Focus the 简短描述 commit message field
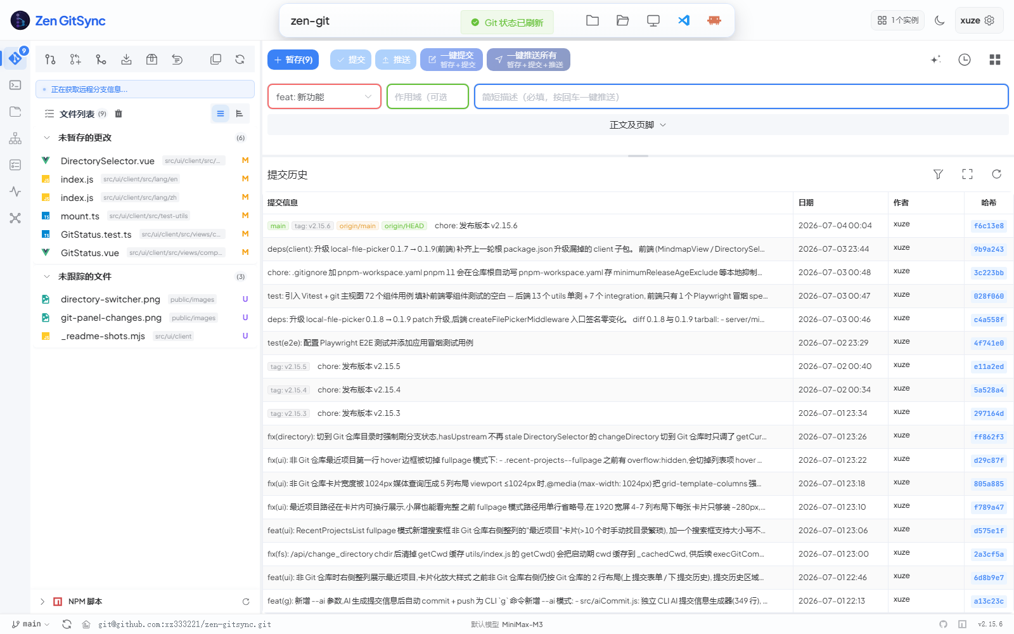 tap(741, 97)
